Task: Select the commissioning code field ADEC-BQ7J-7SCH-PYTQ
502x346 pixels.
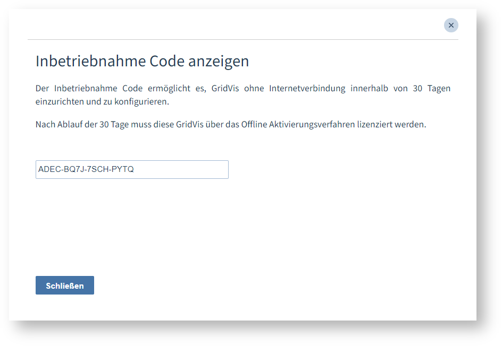Action: [x=132, y=169]
